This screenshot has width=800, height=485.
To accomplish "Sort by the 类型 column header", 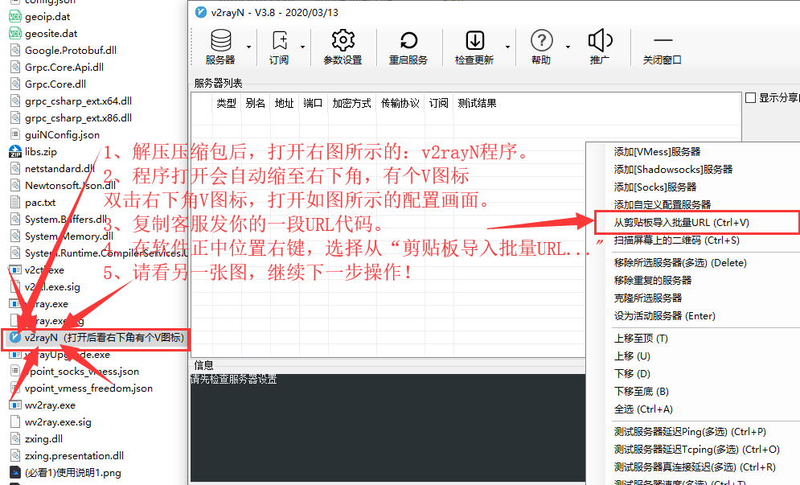I will coord(227,103).
